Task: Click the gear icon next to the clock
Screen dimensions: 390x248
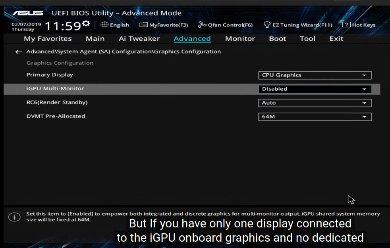Action: [x=86, y=23]
